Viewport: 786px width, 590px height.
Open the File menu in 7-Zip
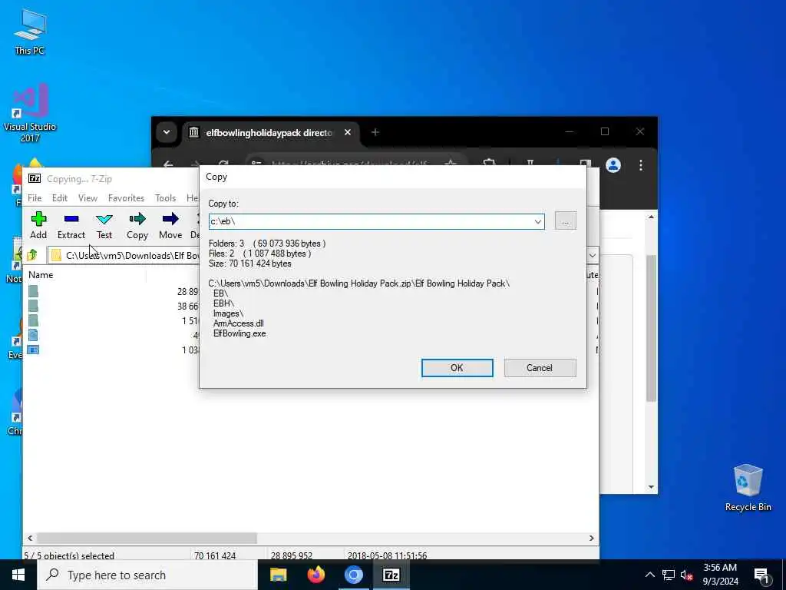tap(35, 198)
